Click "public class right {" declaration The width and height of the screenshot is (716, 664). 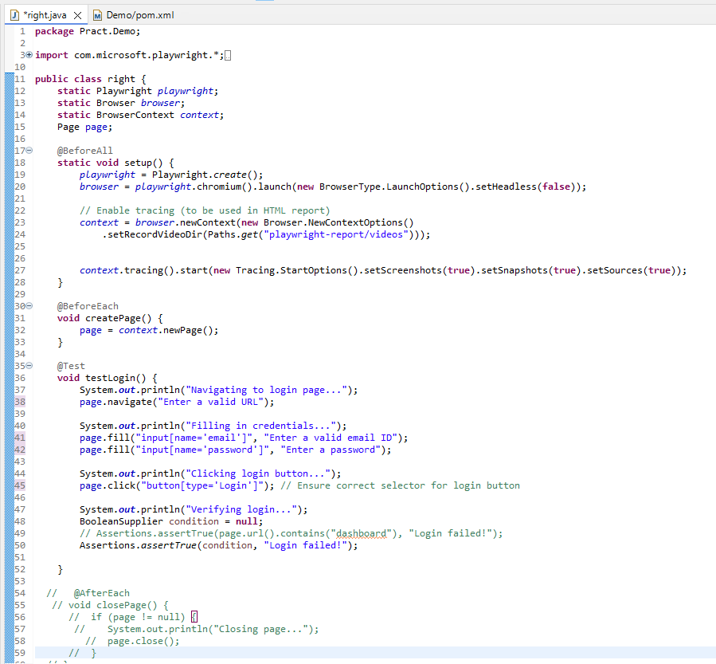tap(91, 79)
